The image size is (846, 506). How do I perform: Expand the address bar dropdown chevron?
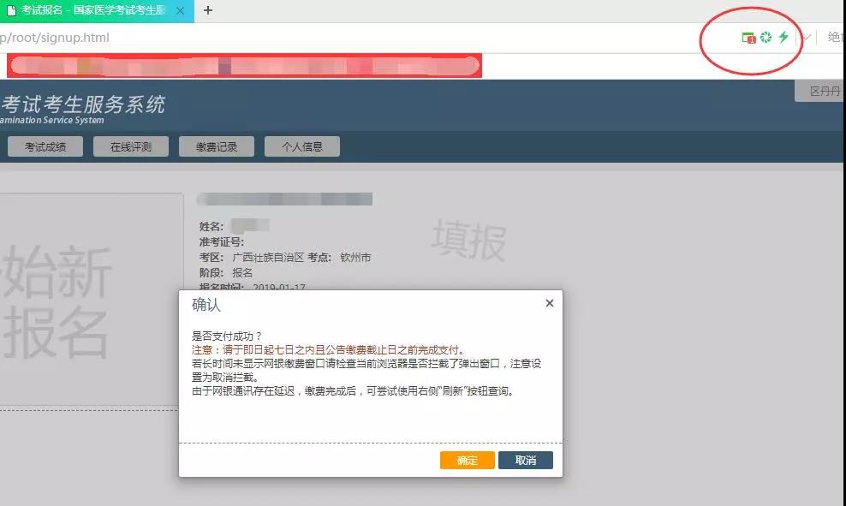[x=806, y=38]
